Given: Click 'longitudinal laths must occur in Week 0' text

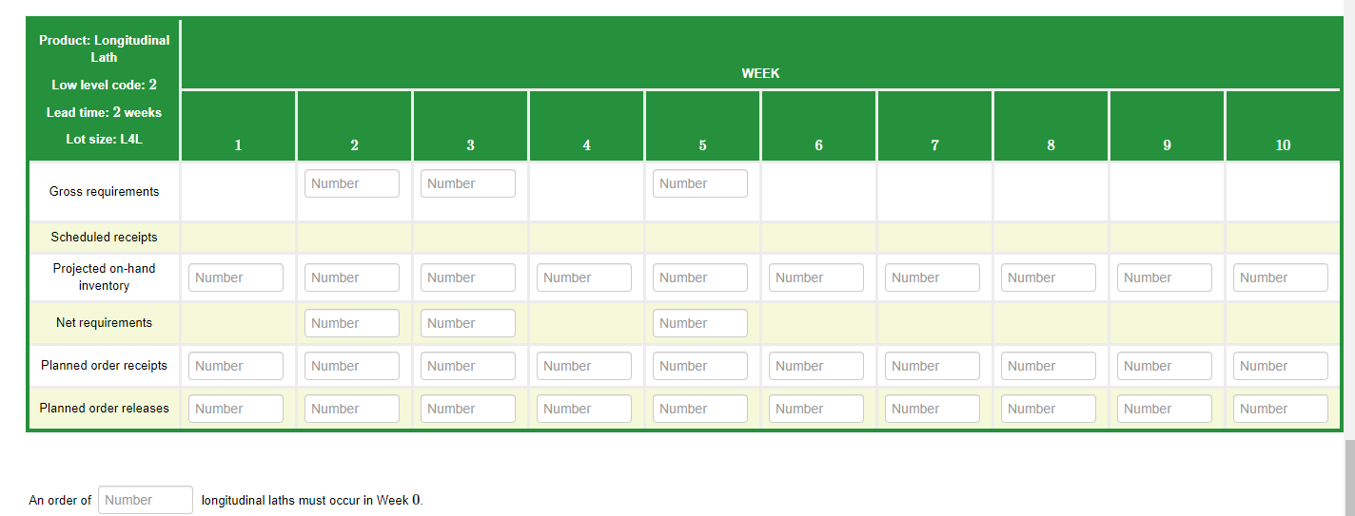Looking at the screenshot, I should [x=312, y=500].
